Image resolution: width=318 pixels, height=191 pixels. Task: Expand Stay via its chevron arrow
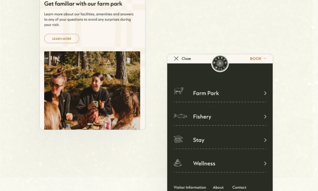click(x=265, y=140)
